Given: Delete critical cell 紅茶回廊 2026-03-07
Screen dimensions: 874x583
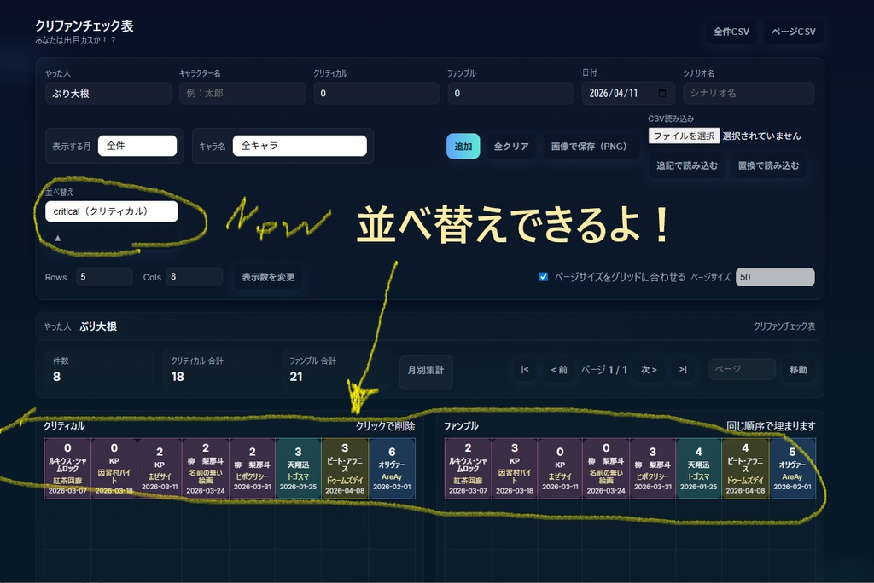Looking at the screenshot, I should click(67, 468).
